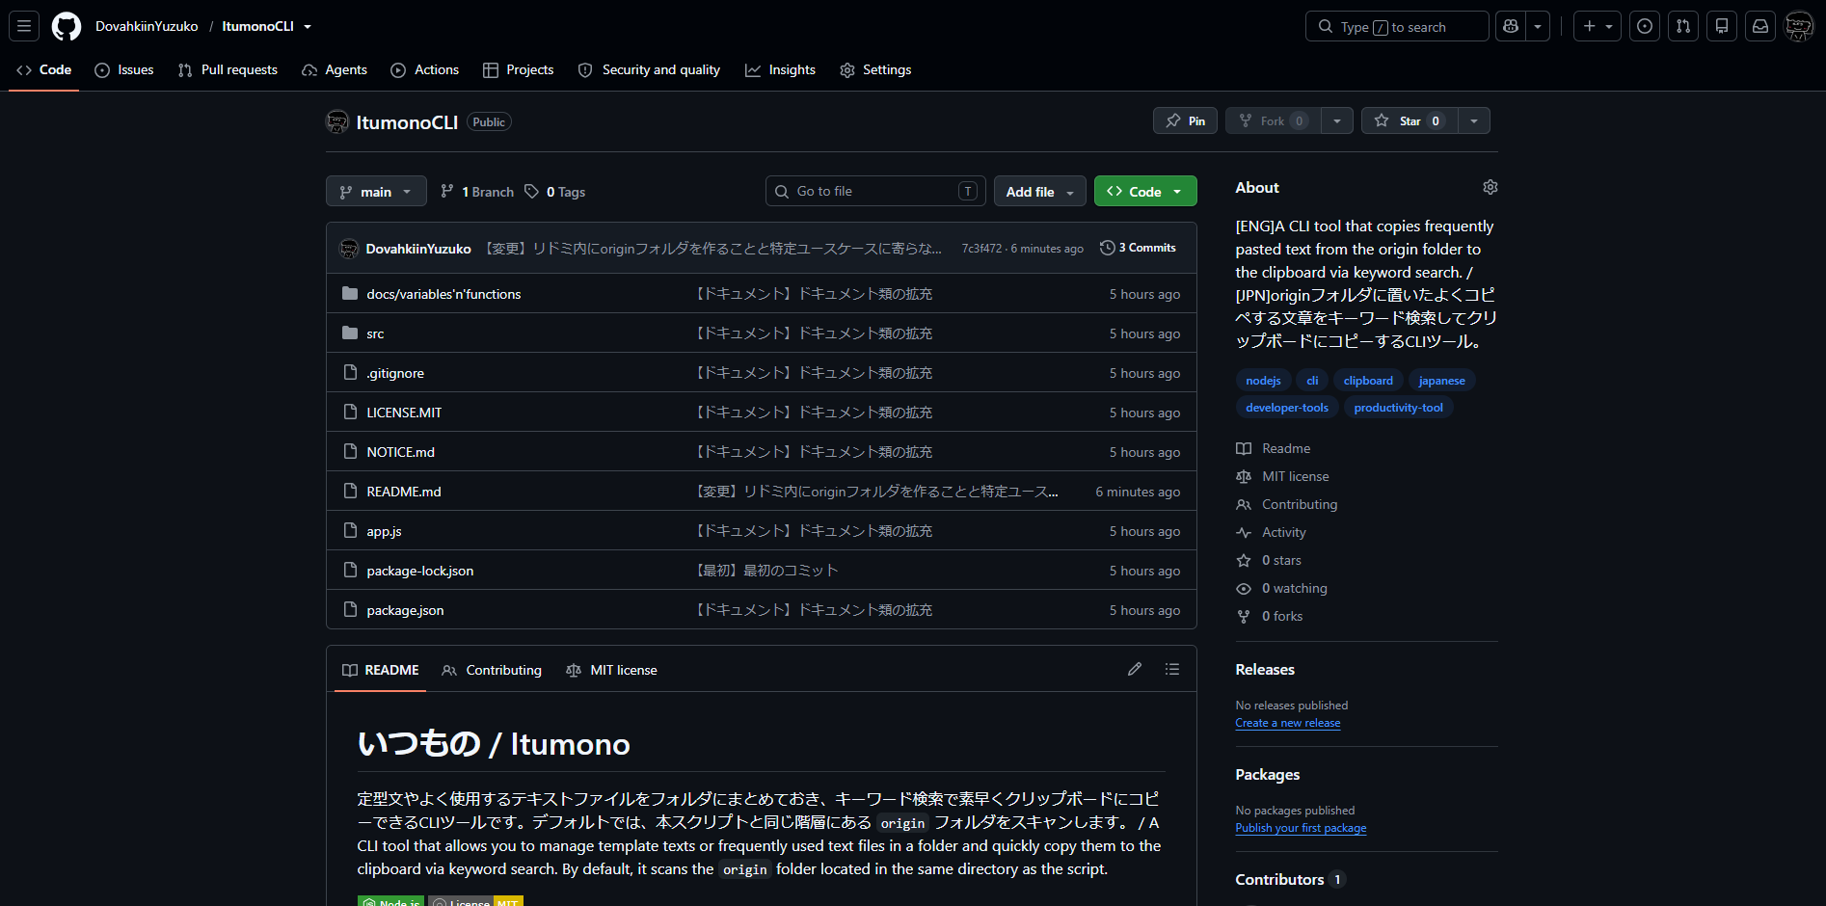Switch to the Pull requests tab
The image size is (1826, 906).
tap(228, 69)
